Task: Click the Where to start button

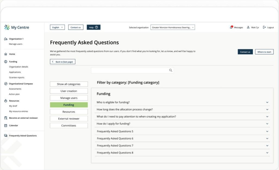Action: 264,52
